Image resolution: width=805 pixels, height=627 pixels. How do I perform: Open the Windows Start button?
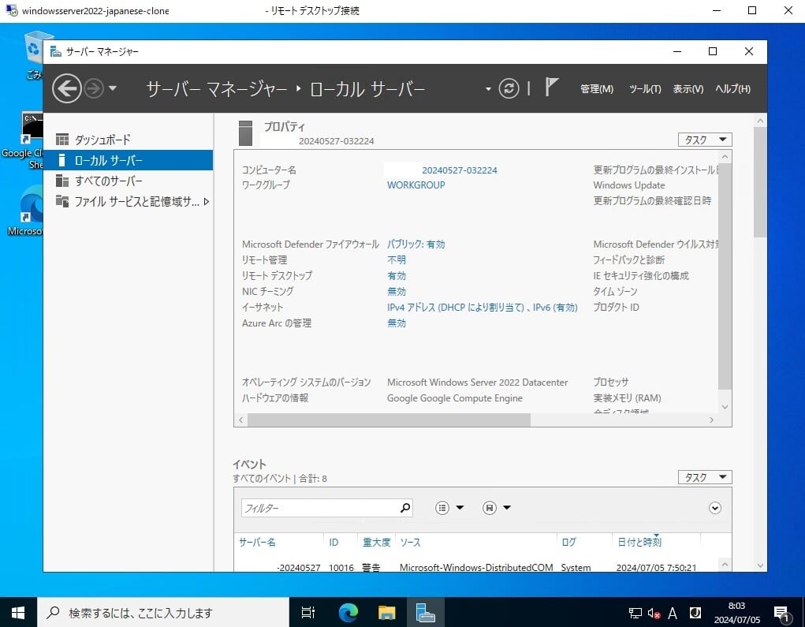click(18, 612)
